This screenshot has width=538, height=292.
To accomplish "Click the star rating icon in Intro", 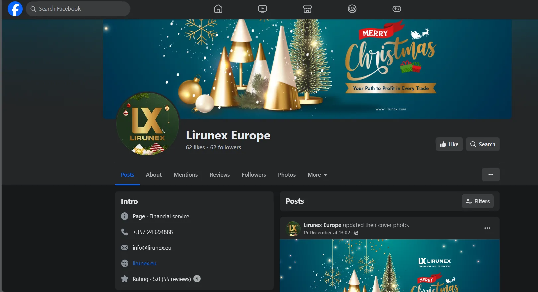I will click(x=125, y=279).
